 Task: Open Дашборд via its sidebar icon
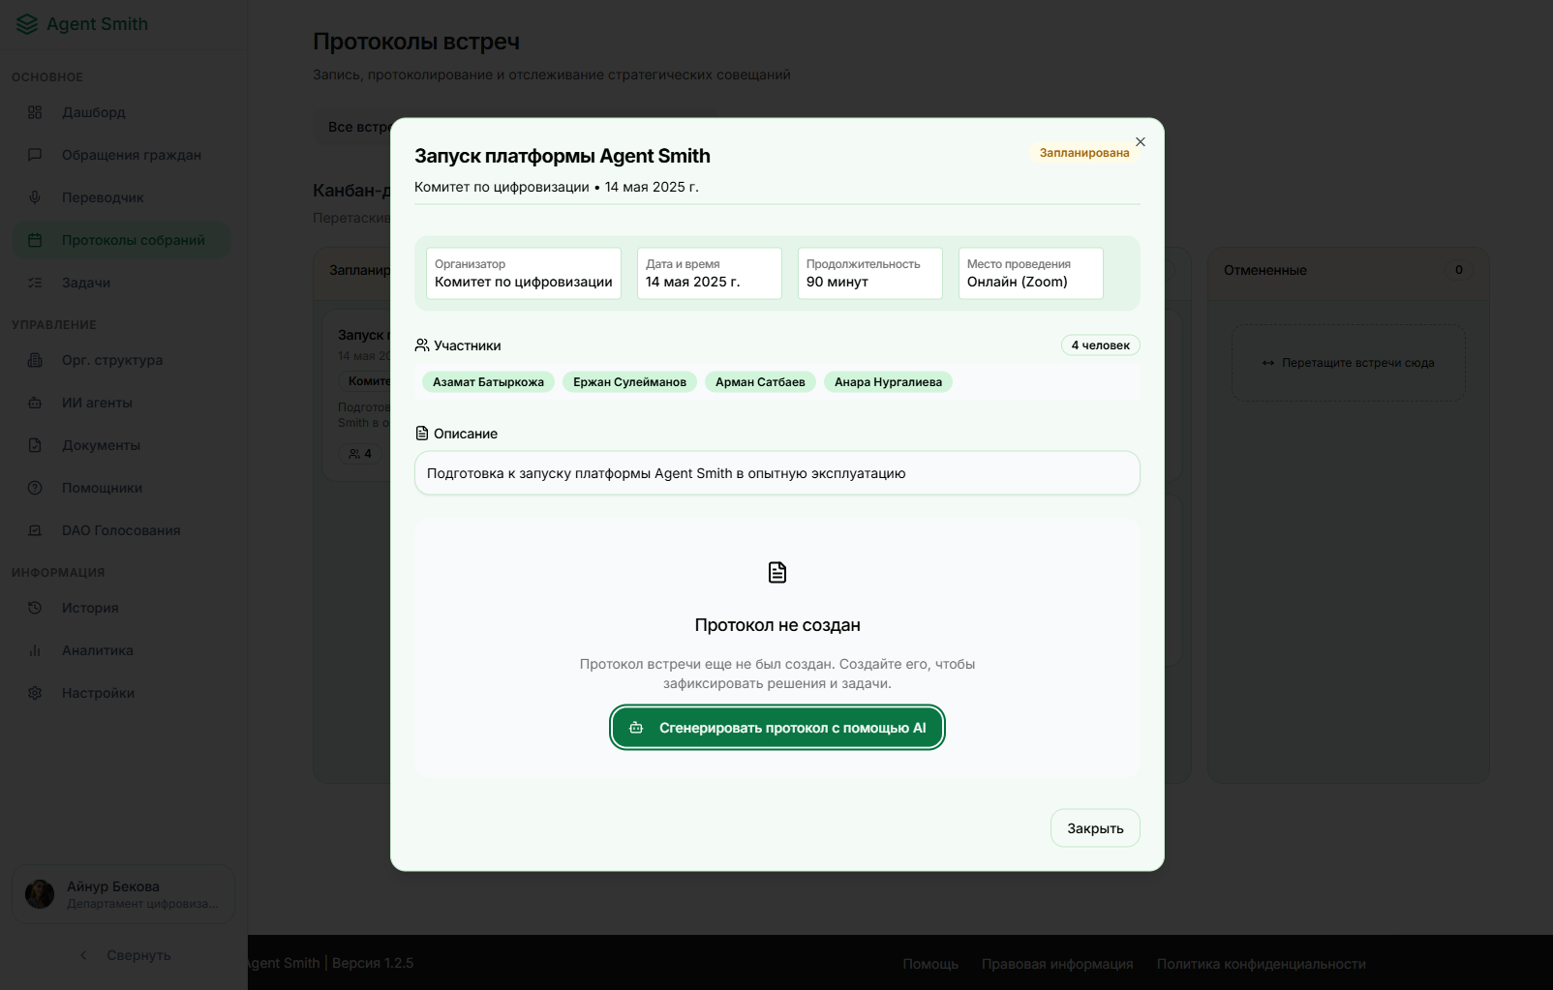(x=35, y=112)
